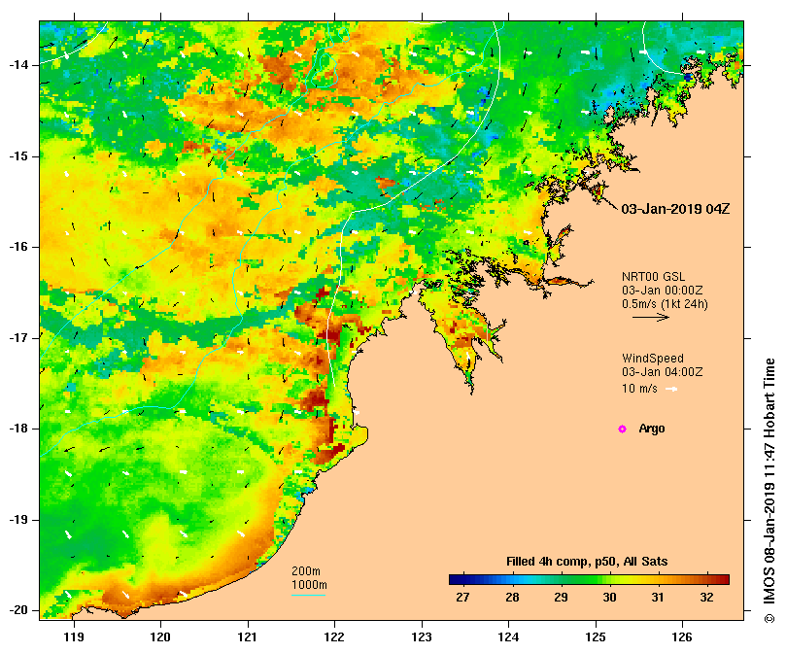Click the colorbar value 30

pos(609,598)
